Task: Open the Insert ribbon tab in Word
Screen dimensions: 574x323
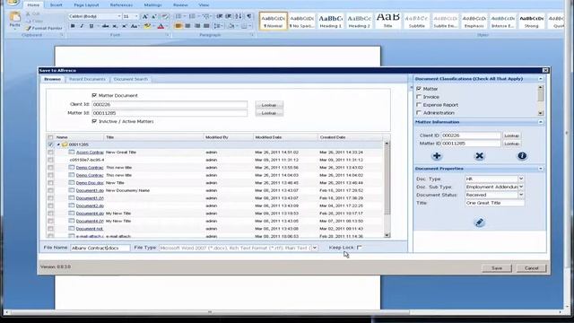Action: pyautogui.click(x=56, y=5)
